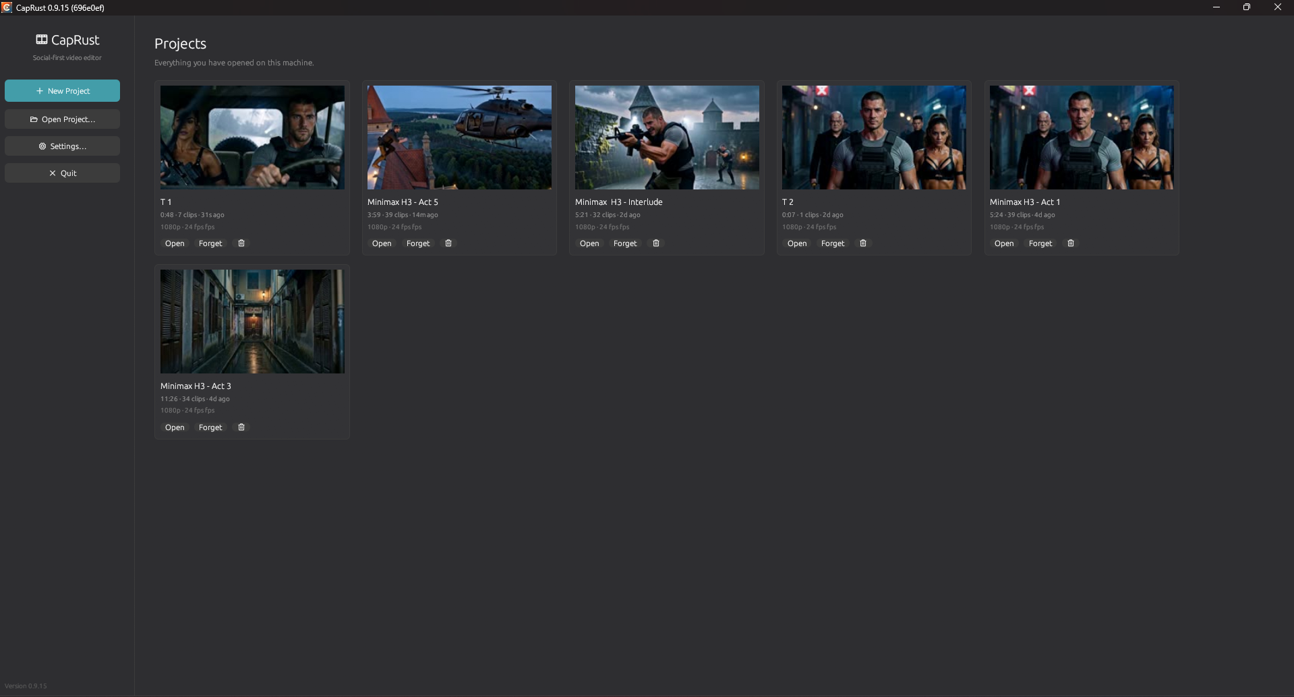
Task: Click the helicopter thumbnail of Act 5
Action: 459,138
